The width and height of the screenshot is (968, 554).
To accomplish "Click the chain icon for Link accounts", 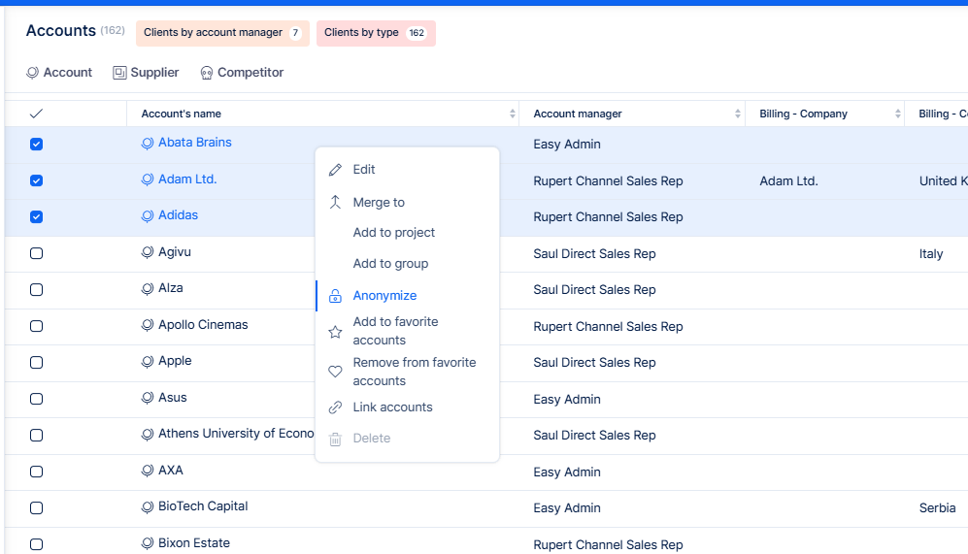I will (x=335, y=407).
